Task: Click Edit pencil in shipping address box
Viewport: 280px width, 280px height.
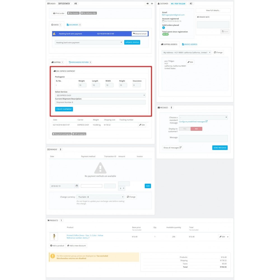Action: click(190, 62)
